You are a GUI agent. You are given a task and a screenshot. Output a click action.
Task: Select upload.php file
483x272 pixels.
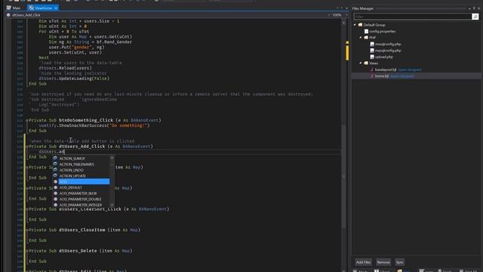tap(384, 57)
